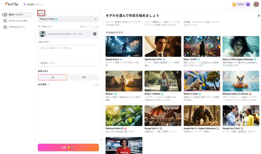261x154 pixels.
Task: Enable the AI sound effect toggle
Action: pos(96,85)
